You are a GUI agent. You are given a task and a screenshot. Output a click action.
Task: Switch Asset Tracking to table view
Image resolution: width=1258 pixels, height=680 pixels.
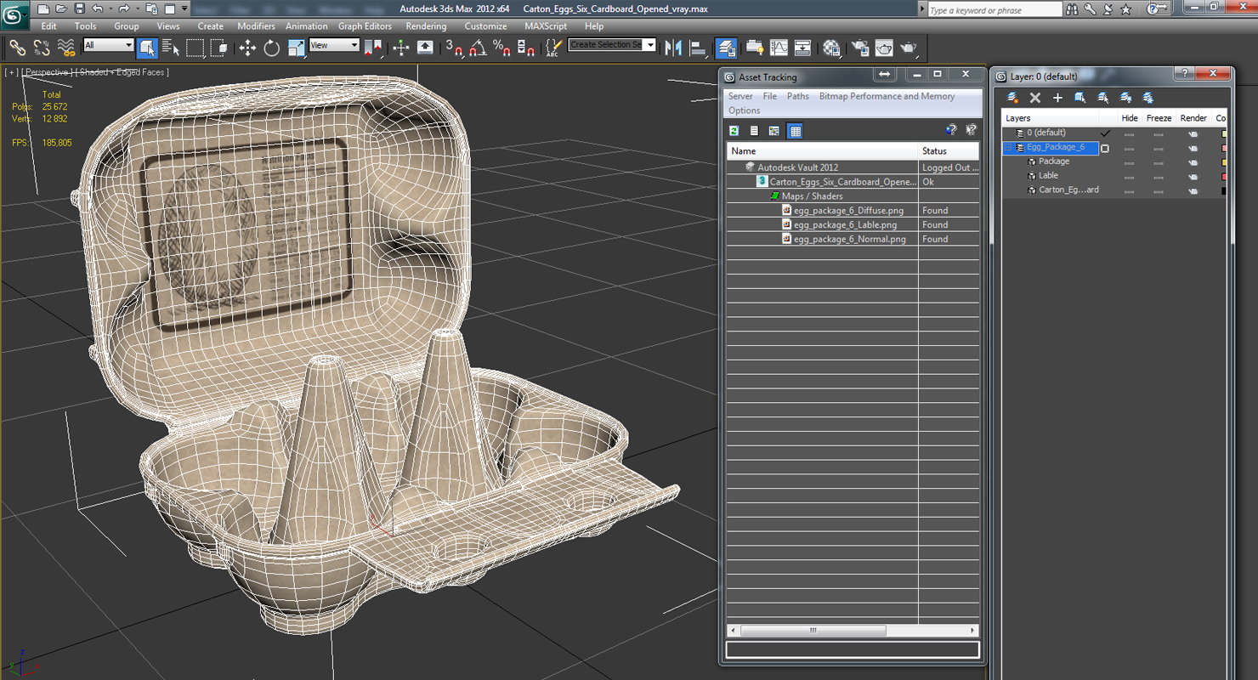point(795,131)
